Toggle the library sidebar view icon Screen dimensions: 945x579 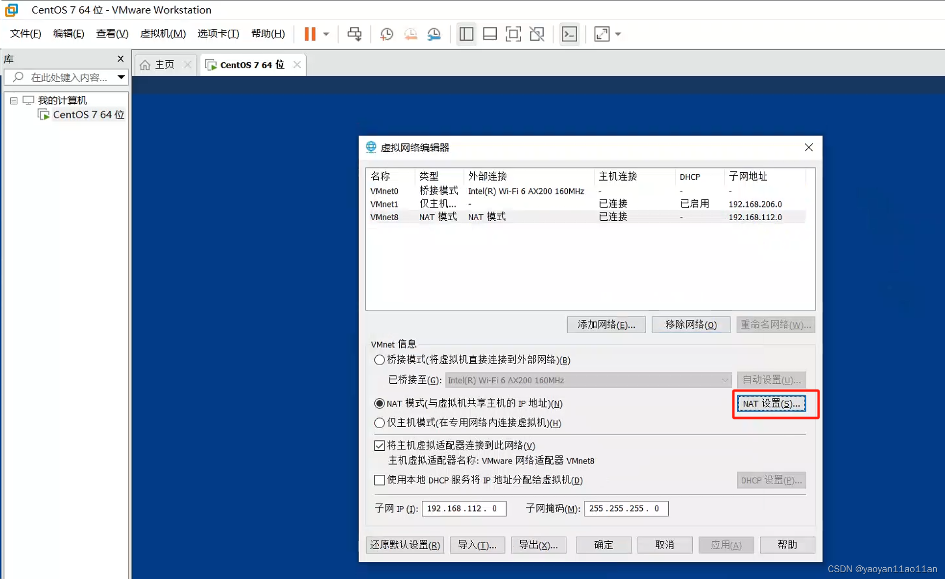tap(466, 34)
